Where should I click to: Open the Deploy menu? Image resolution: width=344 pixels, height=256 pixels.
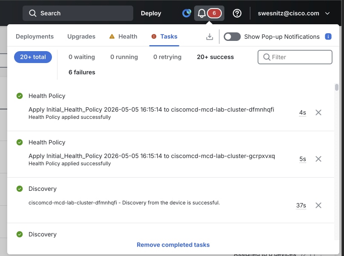click(151, 13)
